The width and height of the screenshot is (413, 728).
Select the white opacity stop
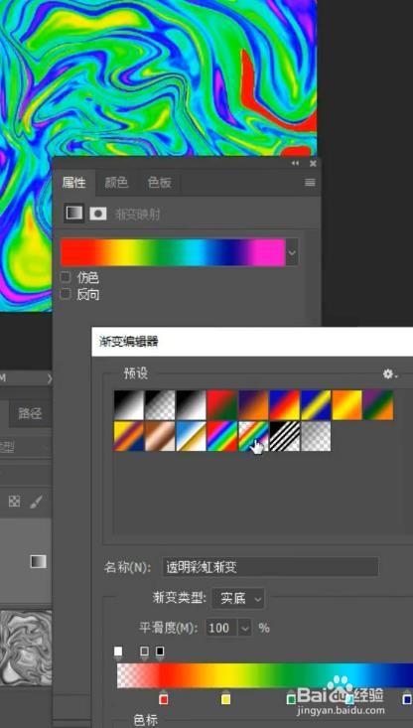point(118,653)
